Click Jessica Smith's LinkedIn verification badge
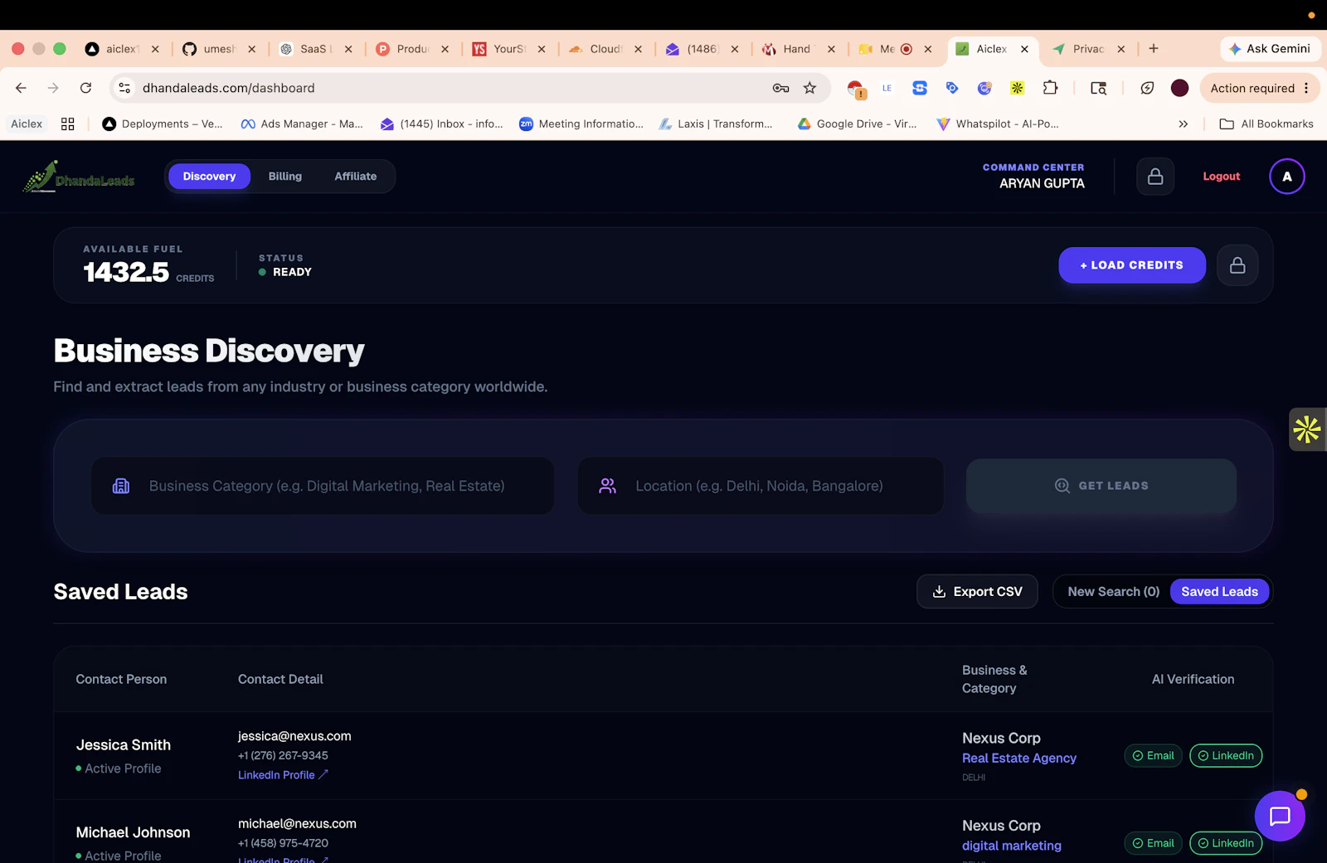The image size is (1327, 863). click(x=1226, y=755)
